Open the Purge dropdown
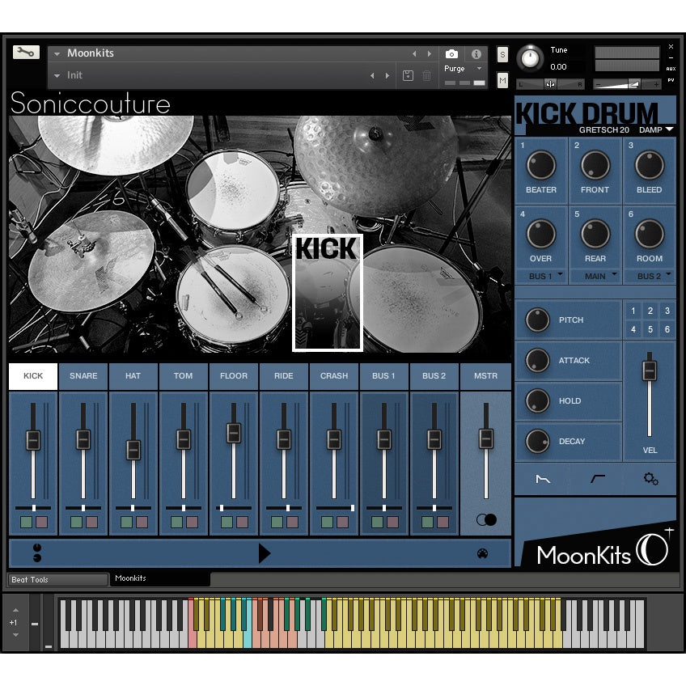 coord(463,70)
